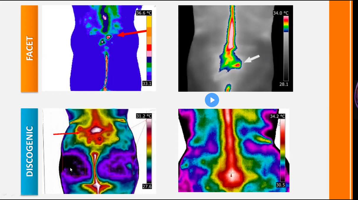Click the 34.2 °C scale value
358x200 pixels.
pyautogui.click(x=277, y=116)
